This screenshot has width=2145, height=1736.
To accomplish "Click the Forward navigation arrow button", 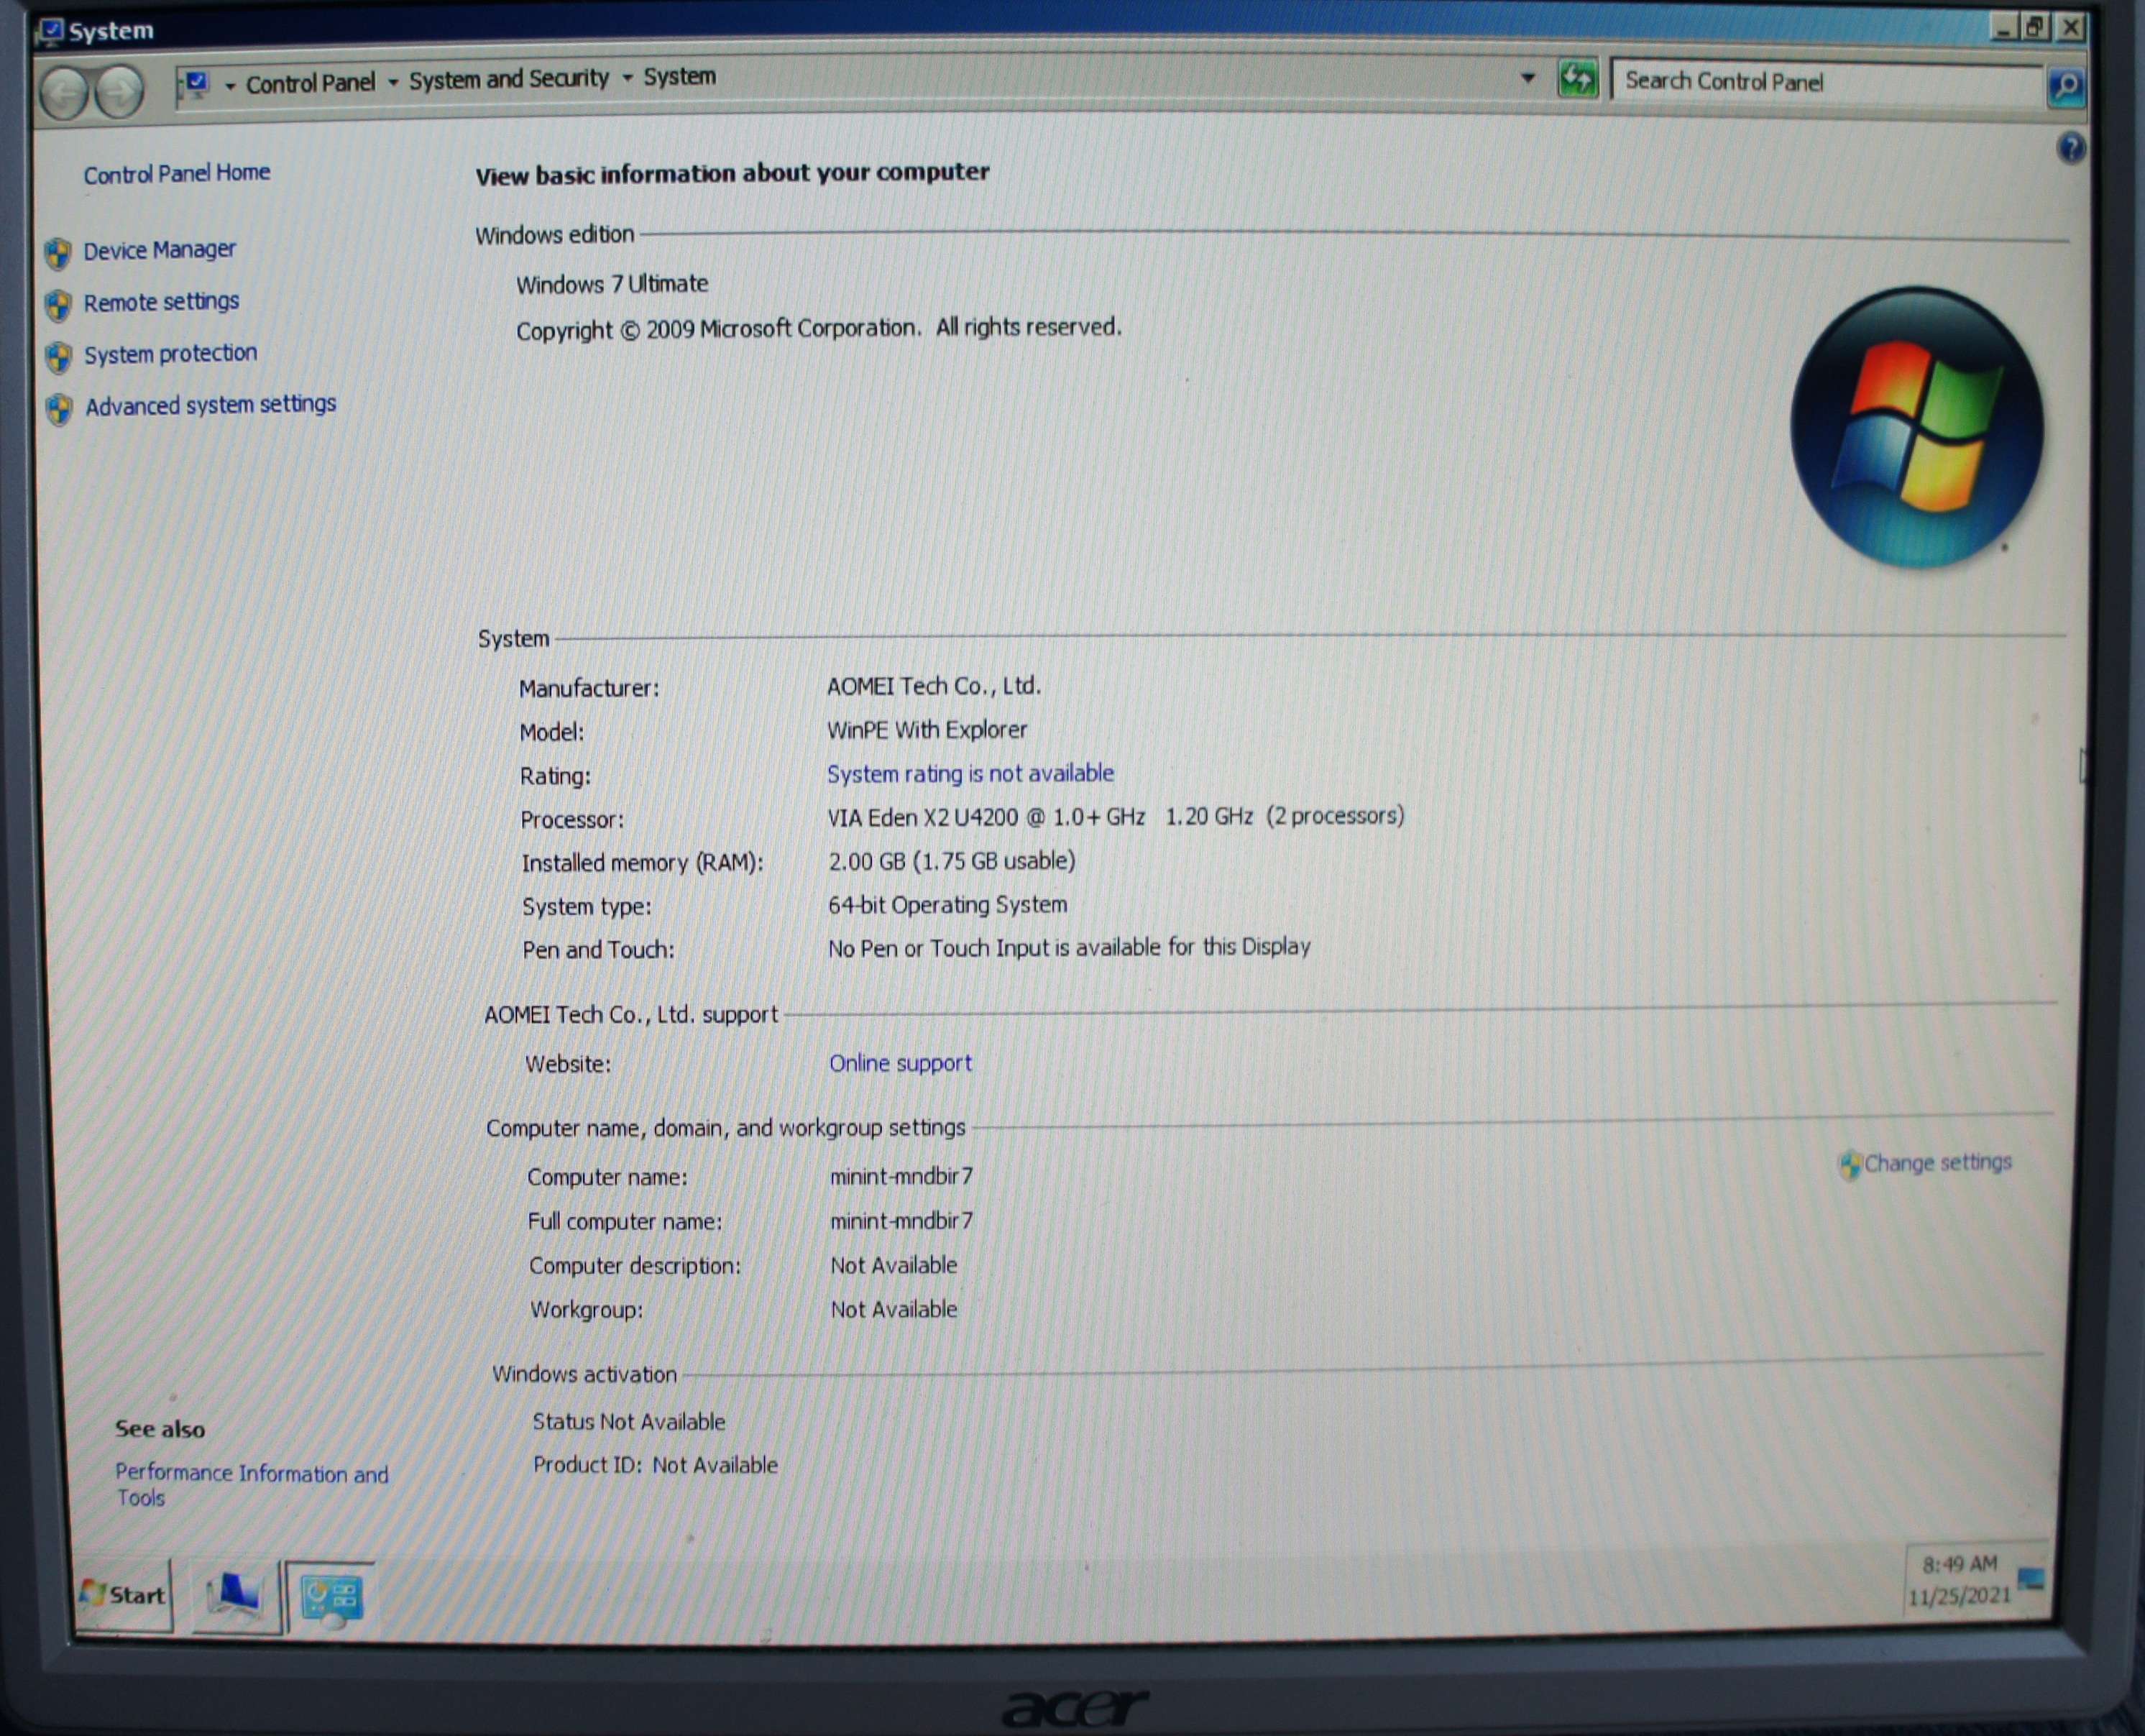I will tap(120, 93).
